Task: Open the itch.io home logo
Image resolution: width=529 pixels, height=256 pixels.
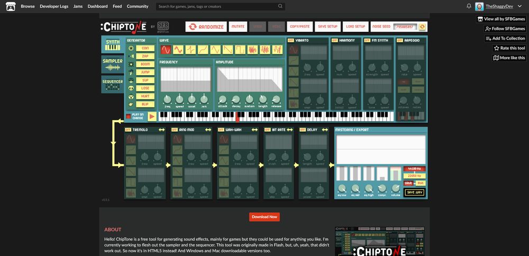Action: pyautogui.click(x=11, y=6)
